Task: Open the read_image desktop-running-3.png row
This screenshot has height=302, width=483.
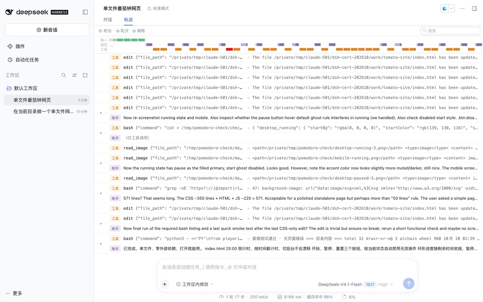Action: point(288,148)
